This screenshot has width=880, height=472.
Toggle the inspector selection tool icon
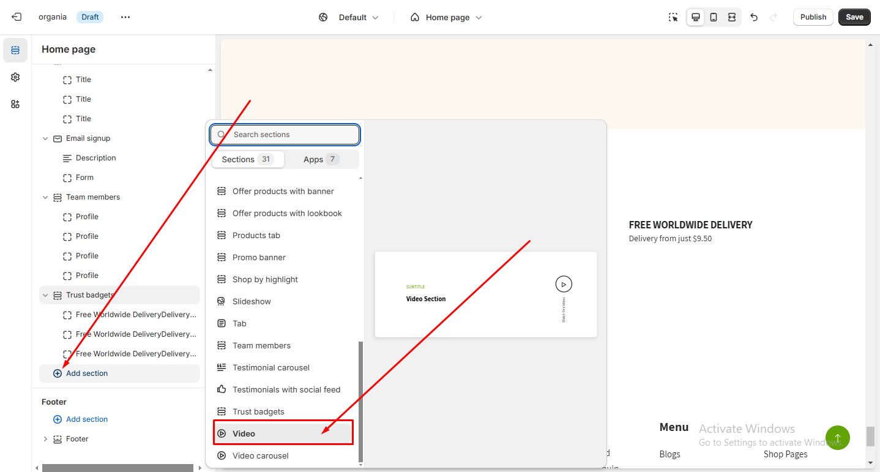point(674,17)
